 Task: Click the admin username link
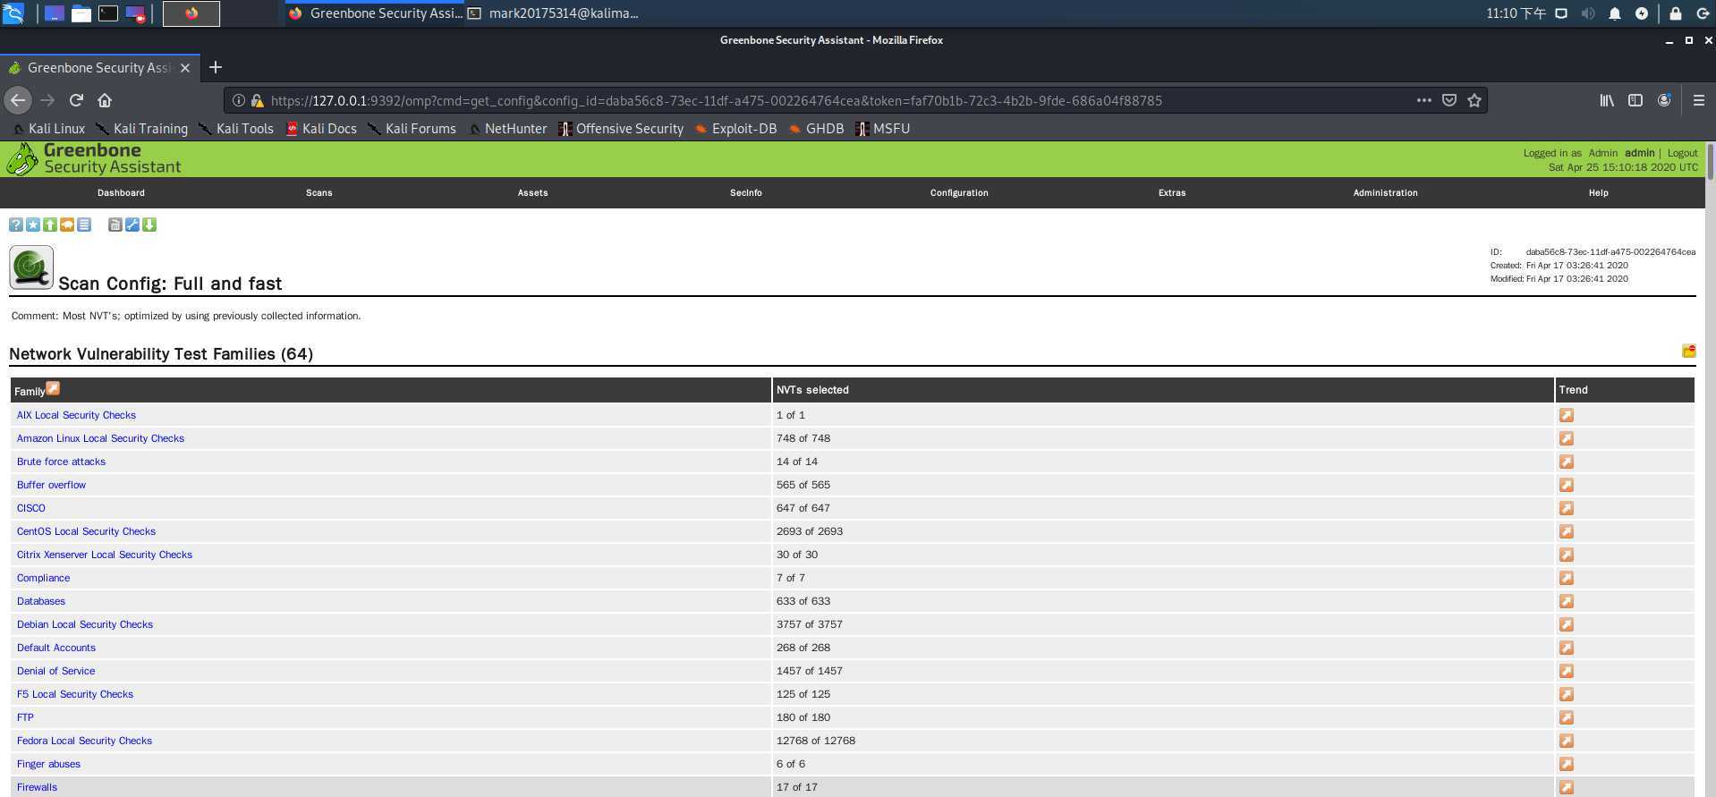pyautogui.click(x=1639, y=153)
